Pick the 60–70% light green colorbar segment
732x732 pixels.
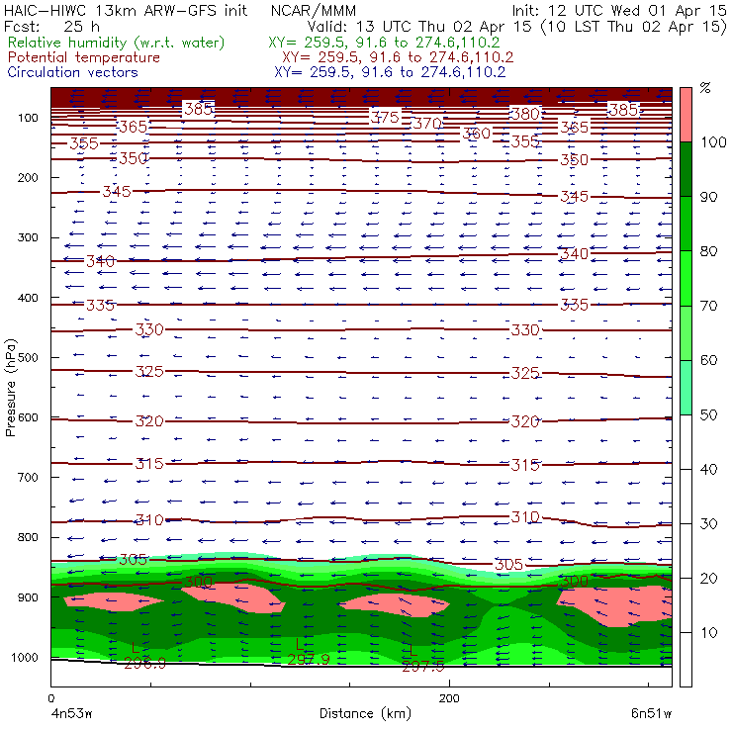pyautogui.click(x=686, y=332)
